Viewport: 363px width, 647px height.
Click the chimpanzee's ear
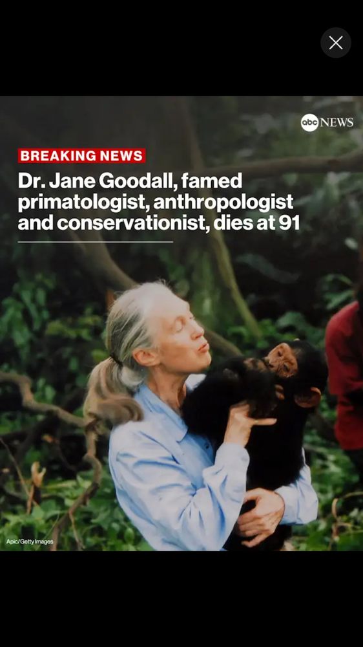tap(311, 397)
